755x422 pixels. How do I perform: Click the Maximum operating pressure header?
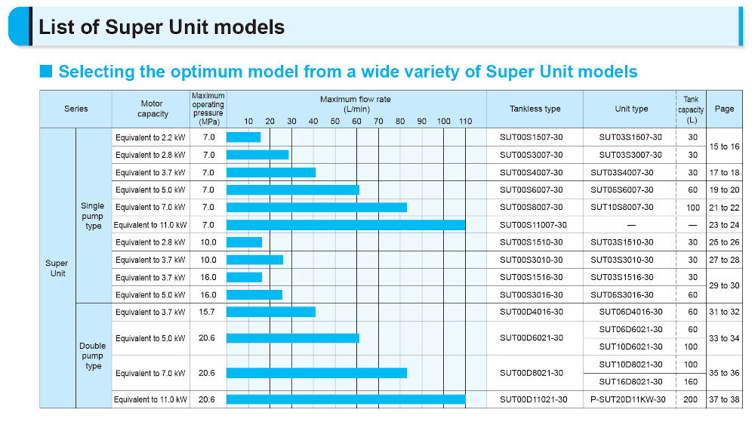point(208,109)
